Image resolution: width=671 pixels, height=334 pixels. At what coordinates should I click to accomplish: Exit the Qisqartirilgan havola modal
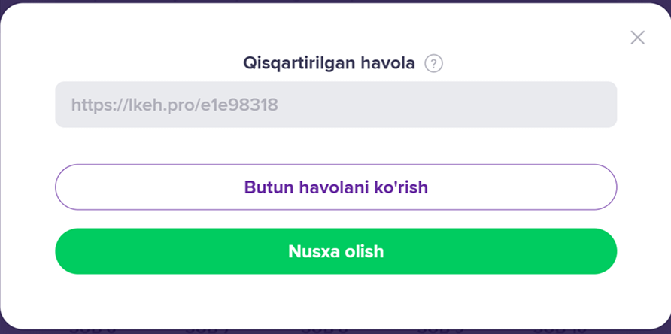pos(637,38)
